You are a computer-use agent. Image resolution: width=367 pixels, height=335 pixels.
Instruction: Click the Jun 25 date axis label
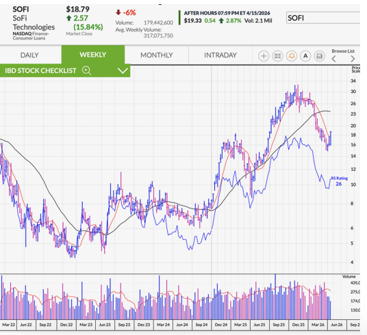260,325
